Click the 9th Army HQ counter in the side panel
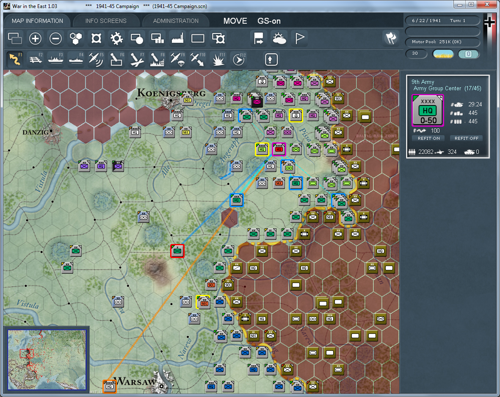Screen dimensions: 500x397 (428, 111)
